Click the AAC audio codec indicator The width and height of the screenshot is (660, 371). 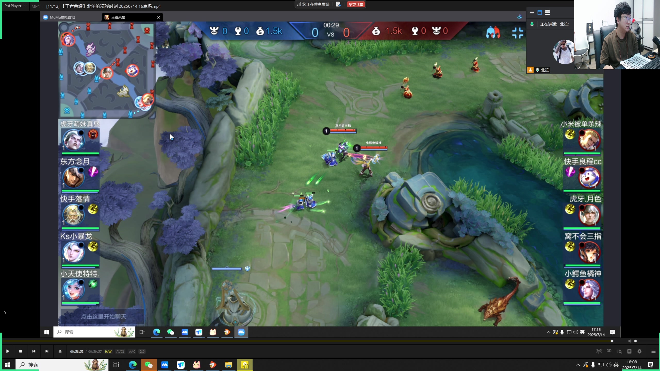[x=132, y=351]
